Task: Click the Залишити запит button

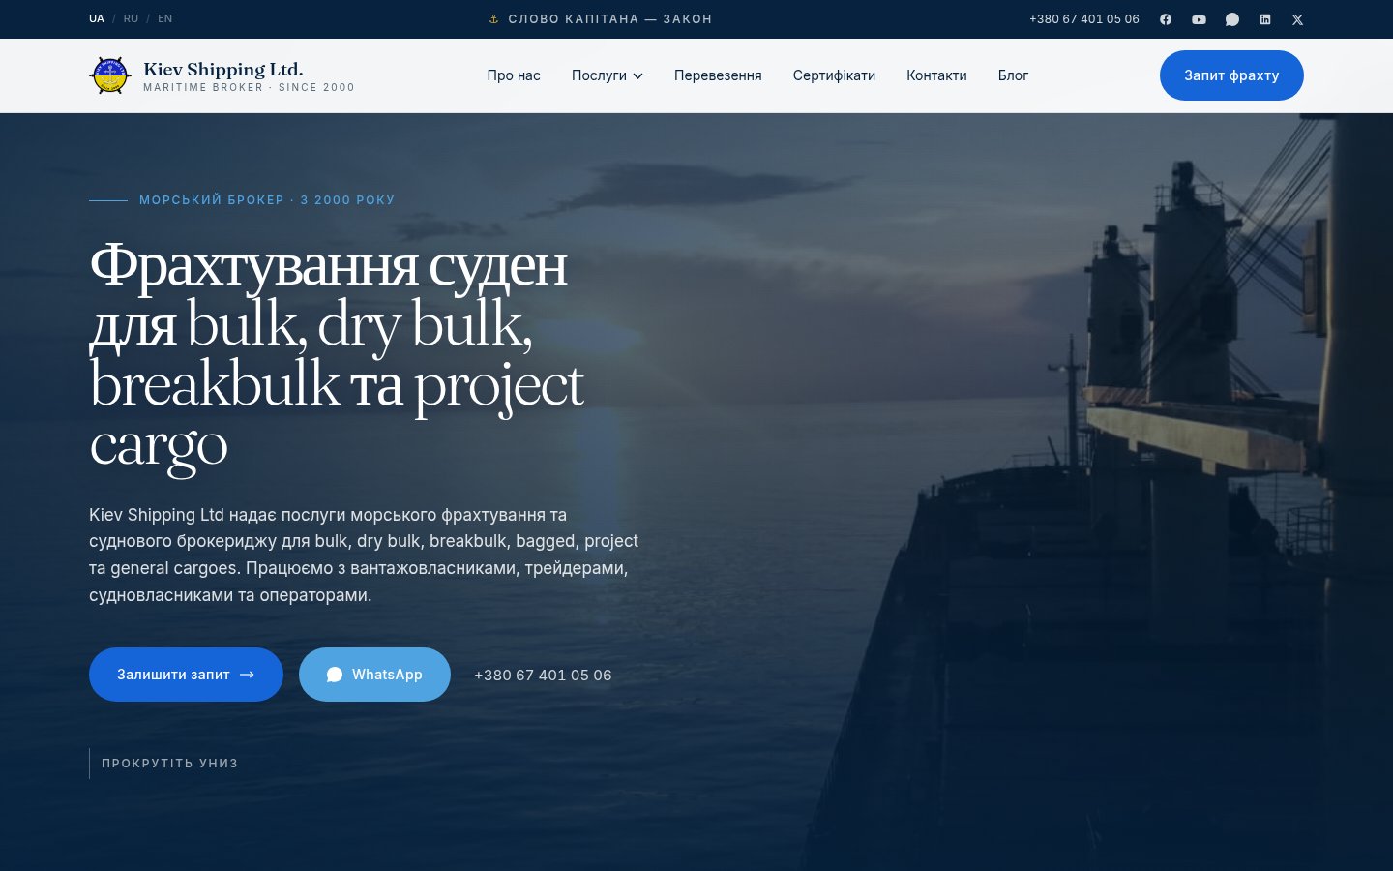Action: 186,675
